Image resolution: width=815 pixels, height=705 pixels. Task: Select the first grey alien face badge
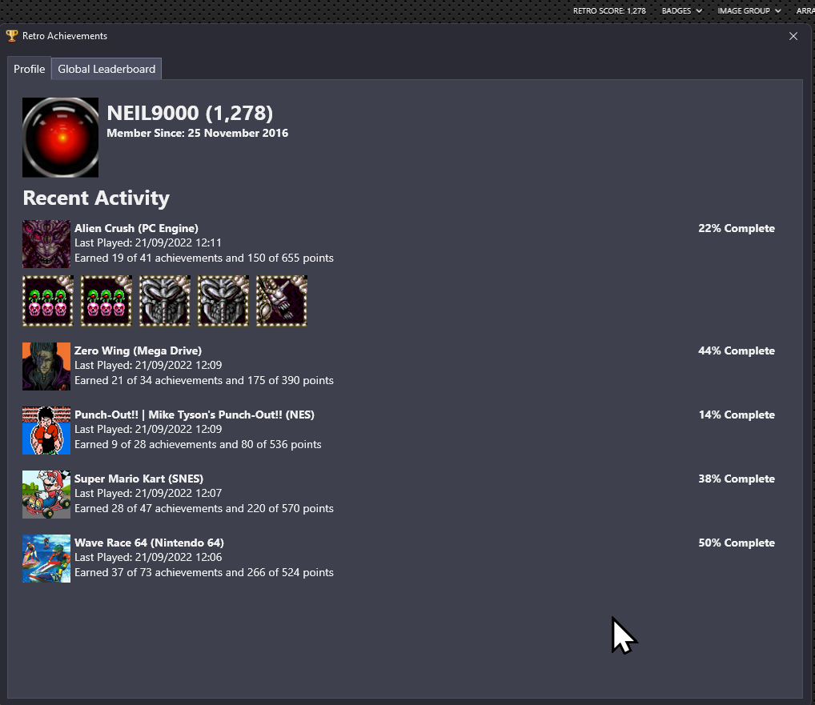[165, 301]
